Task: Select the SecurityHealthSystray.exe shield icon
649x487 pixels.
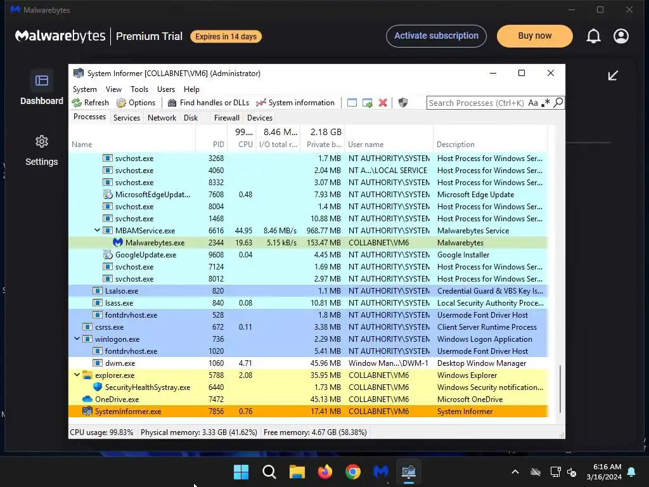Action: pyautogui.click(x=98, y=387)
